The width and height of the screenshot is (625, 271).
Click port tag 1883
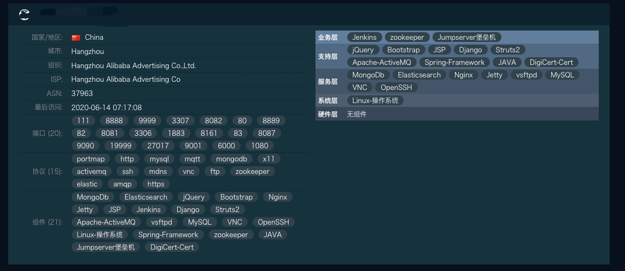pyautogui.click(x=176, y=133)
